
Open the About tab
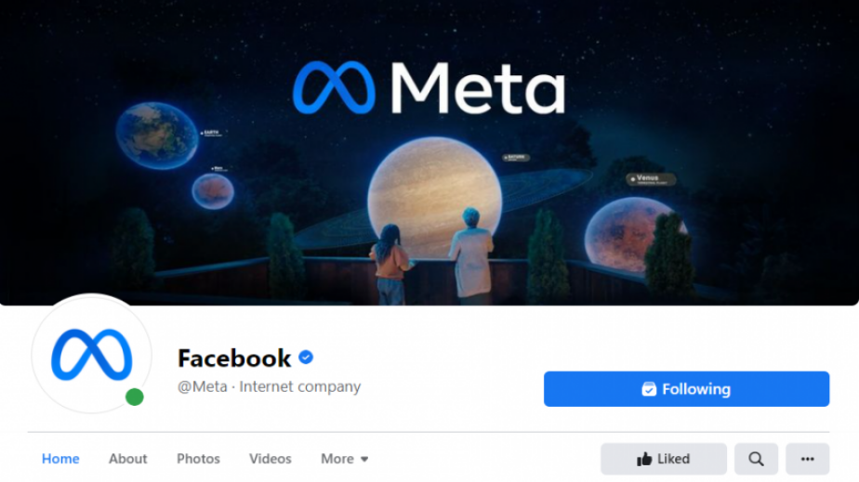tap(127, 459)
